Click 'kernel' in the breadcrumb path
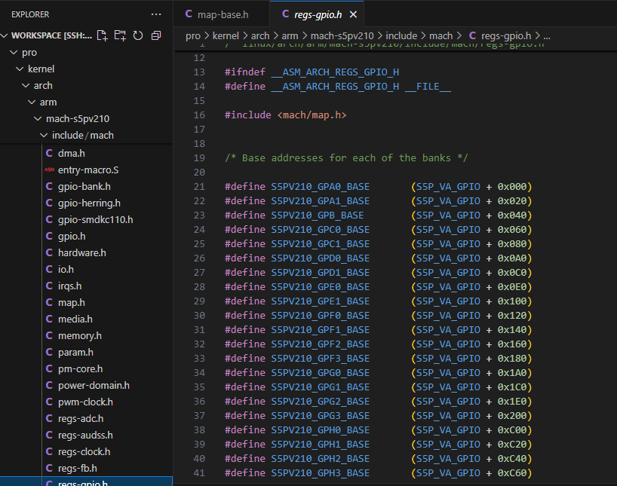The width and height of the screenshot is (617, 486). [x=226, y=35]
